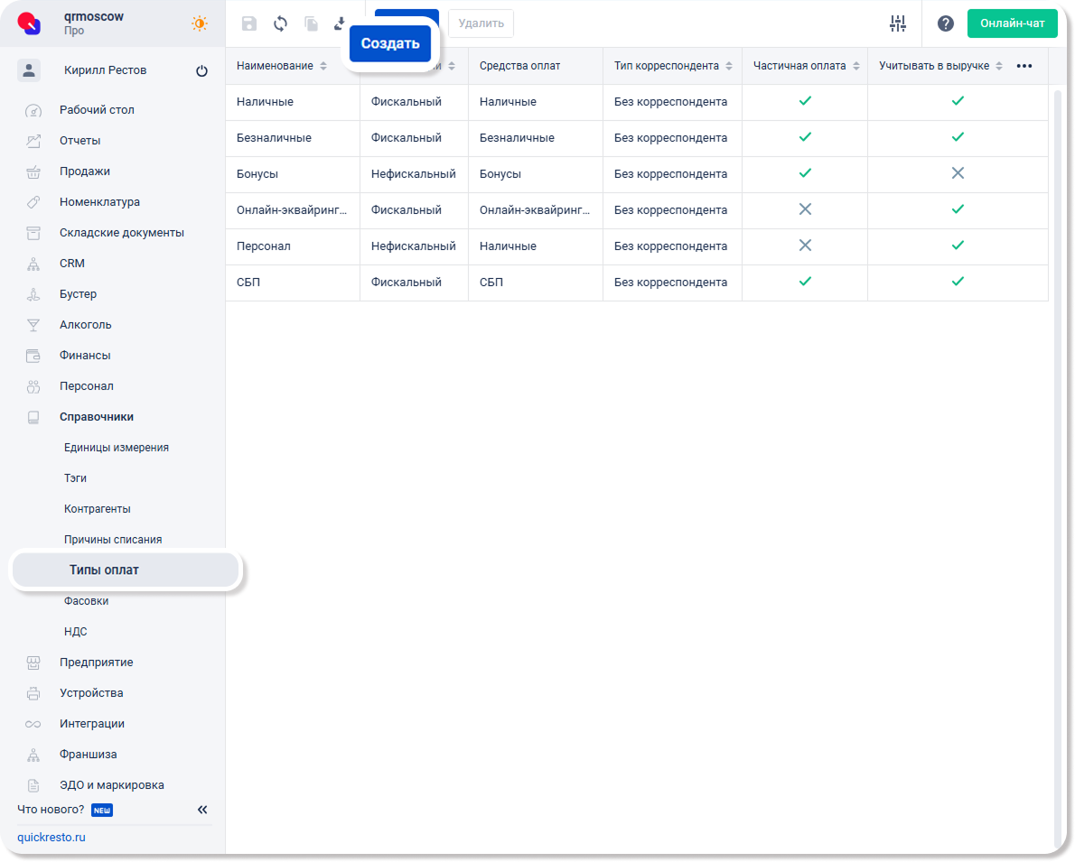Sort by the Наименование column arrows
Image resolution: width=1075 pixels, height=862 pixels.
(323, 66)
